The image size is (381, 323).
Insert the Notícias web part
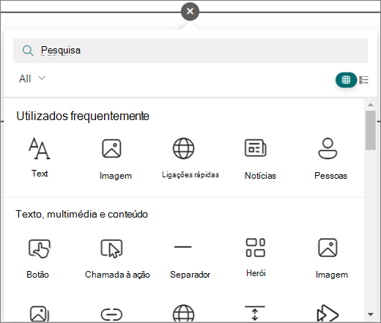tap(260, 159)
